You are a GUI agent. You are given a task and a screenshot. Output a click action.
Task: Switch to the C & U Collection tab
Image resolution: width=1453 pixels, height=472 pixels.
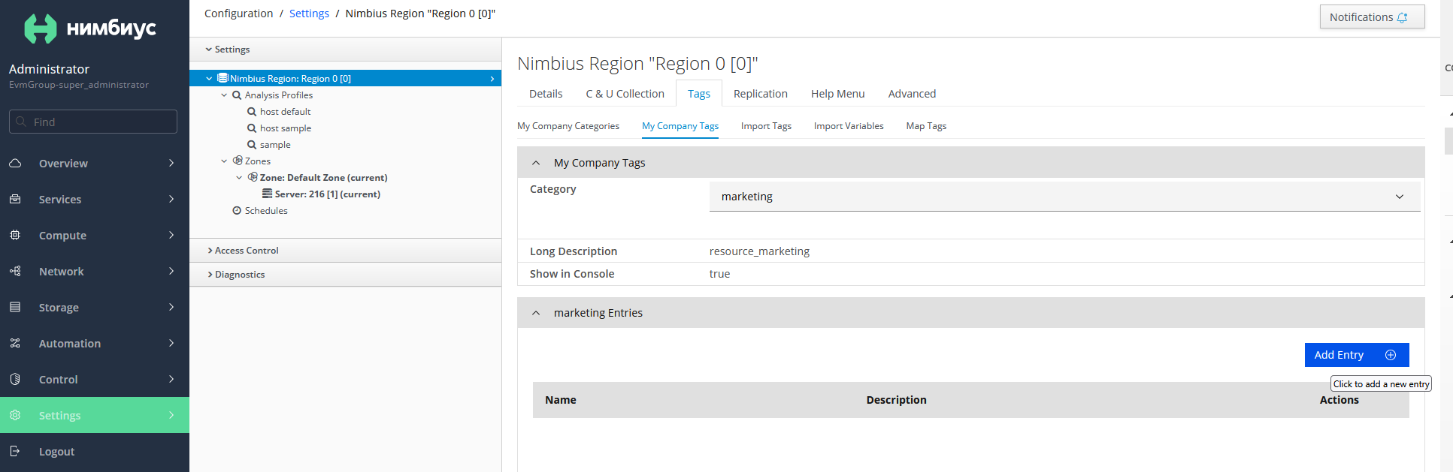tap(625, 94)
